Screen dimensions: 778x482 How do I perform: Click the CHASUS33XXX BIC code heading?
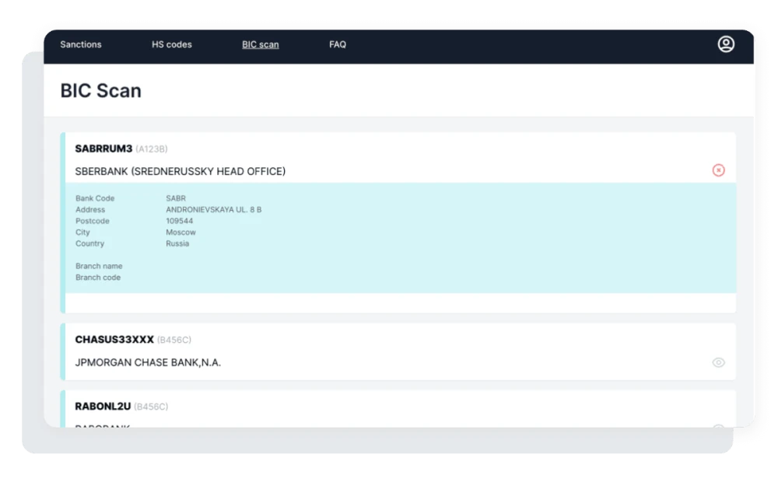(114, 340)
